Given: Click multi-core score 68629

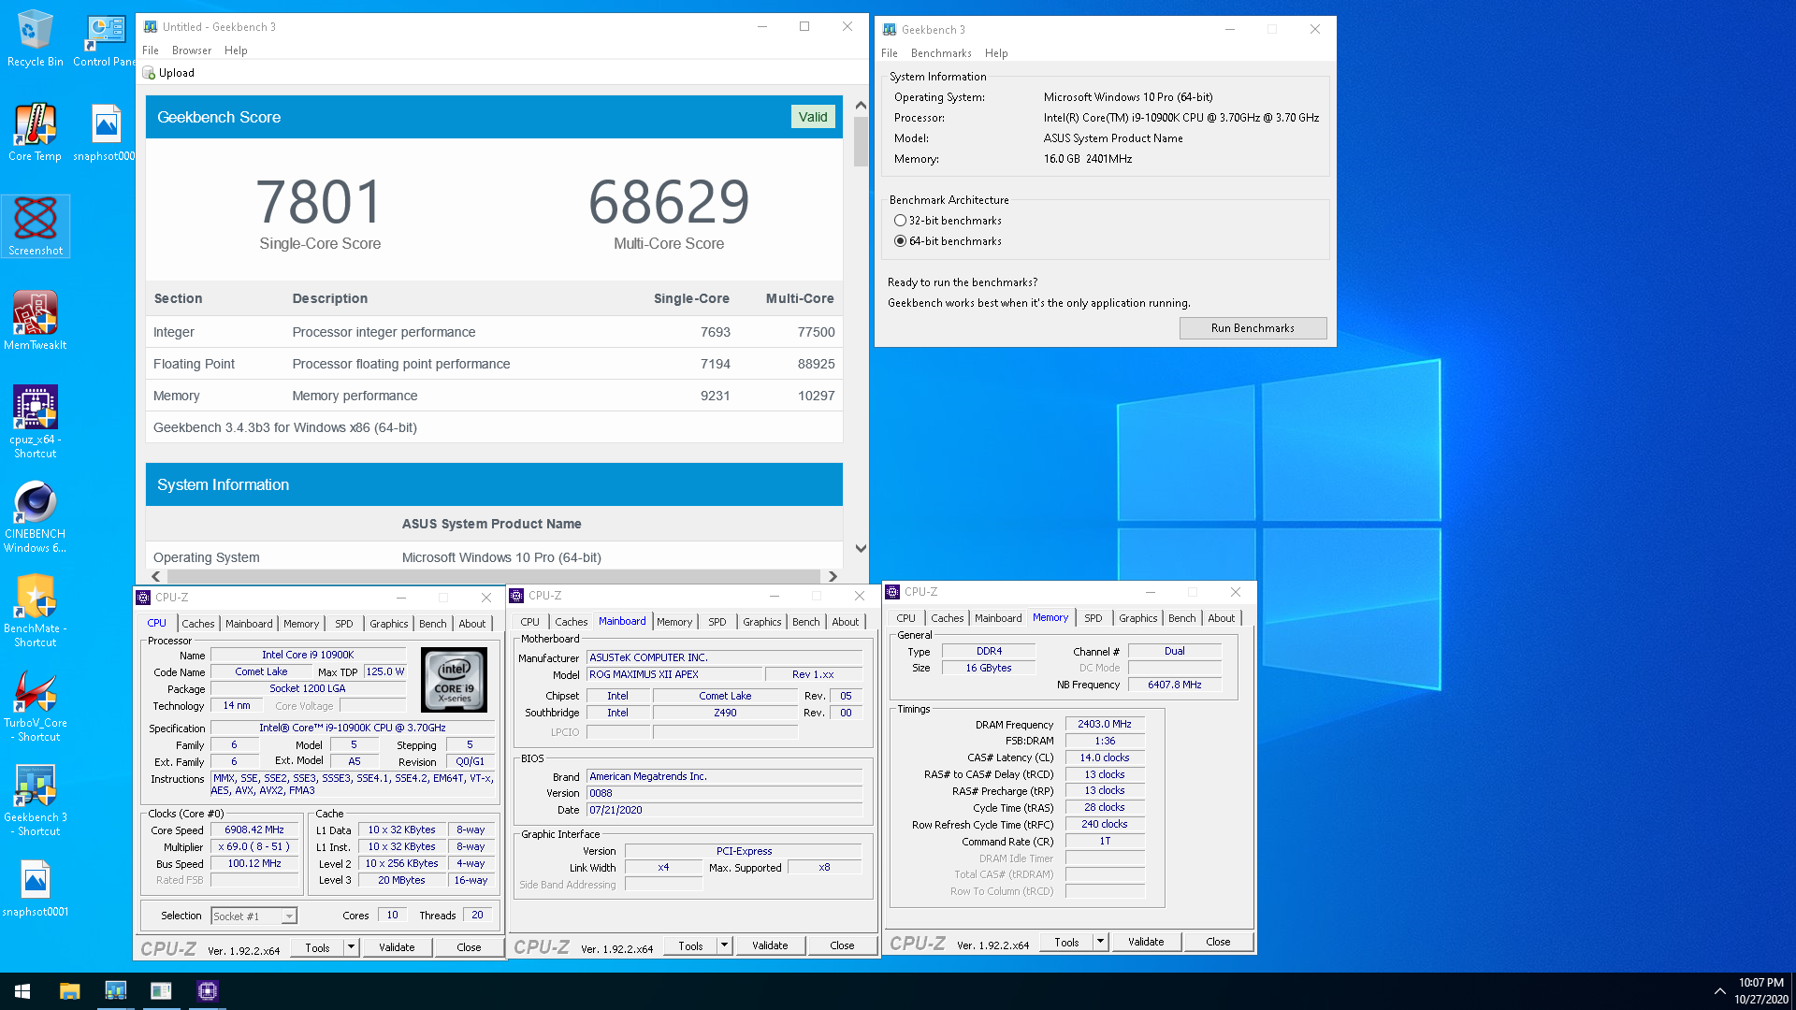Looking at the screenshot, I should tap(669, 202).
